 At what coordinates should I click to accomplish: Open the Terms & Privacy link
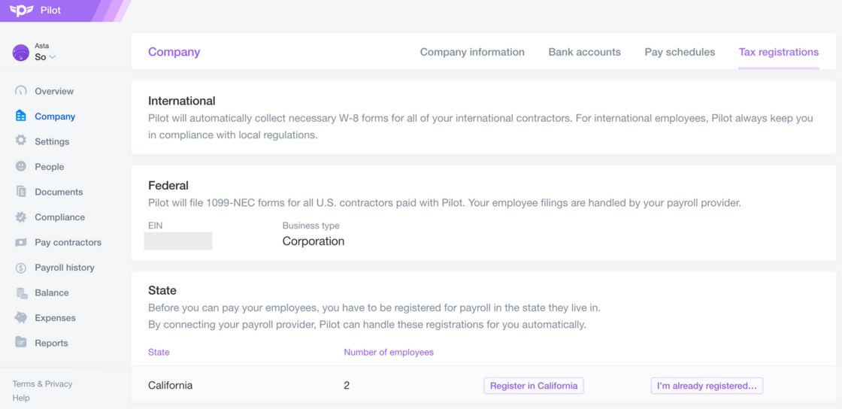pyautogui.click(x=42, y=383)
